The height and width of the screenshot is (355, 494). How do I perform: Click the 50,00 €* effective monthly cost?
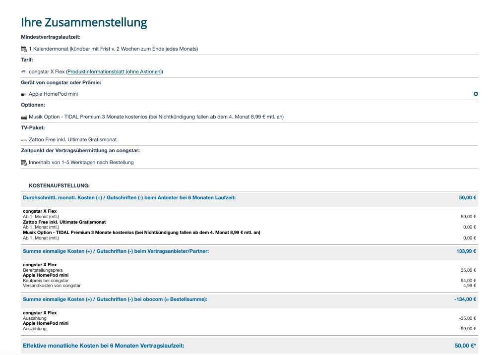point(465,346)
